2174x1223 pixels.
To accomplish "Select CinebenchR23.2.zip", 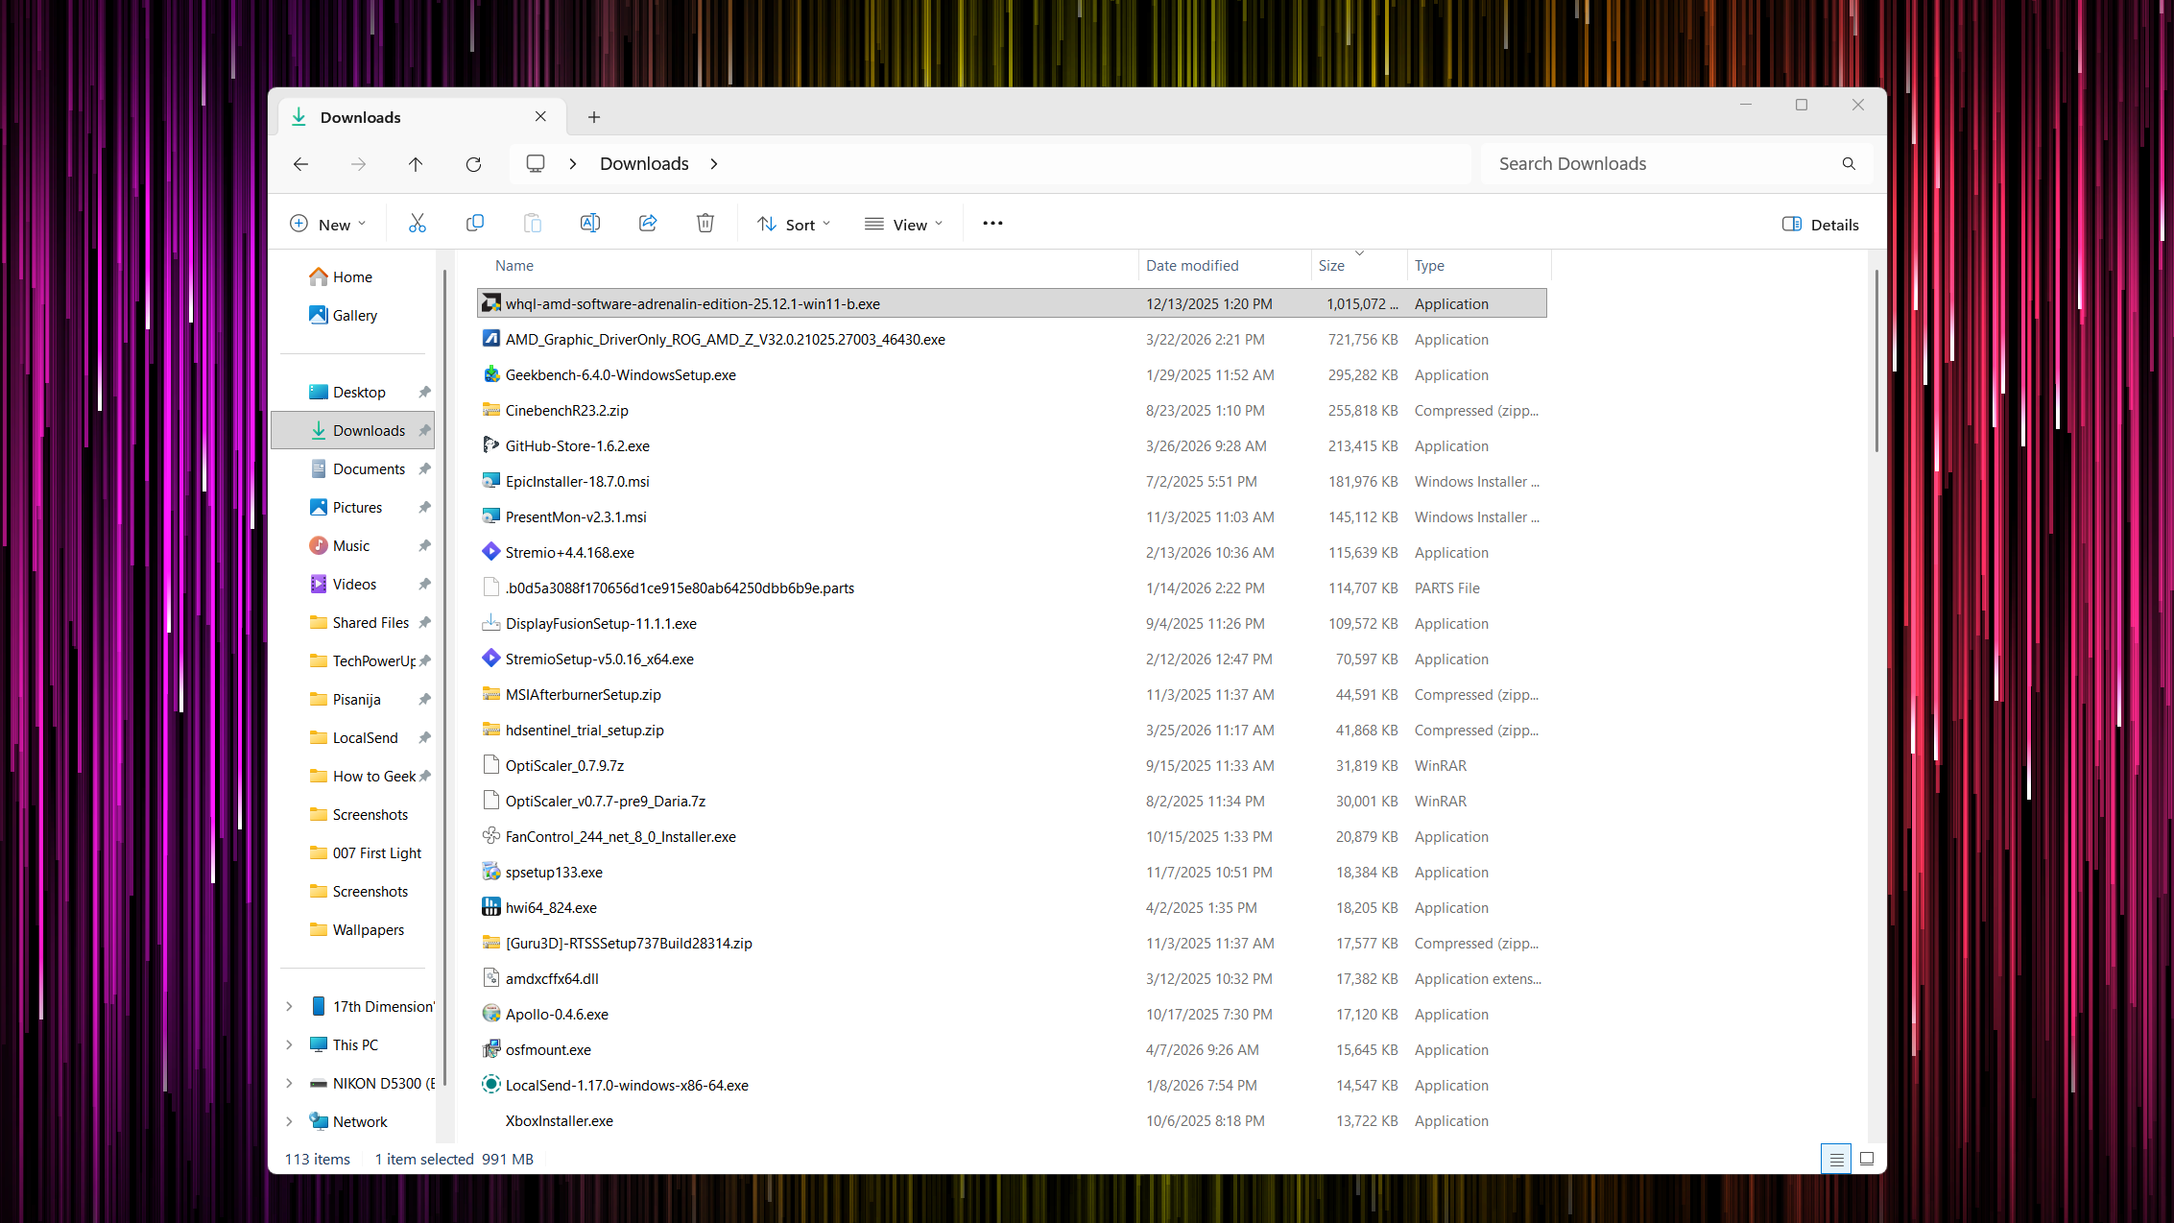I will [1012, 410].
